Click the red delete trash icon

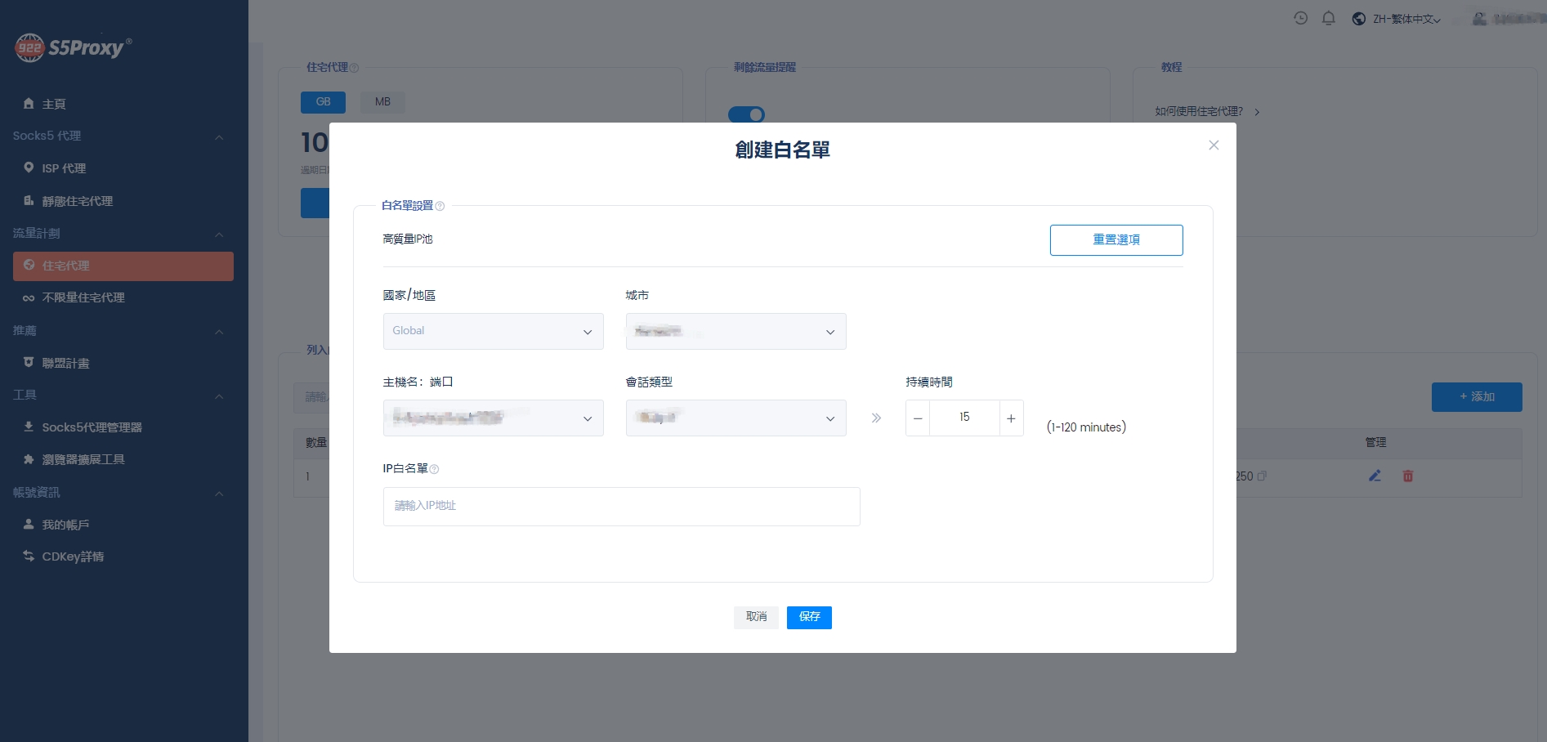pos(1407,476)
